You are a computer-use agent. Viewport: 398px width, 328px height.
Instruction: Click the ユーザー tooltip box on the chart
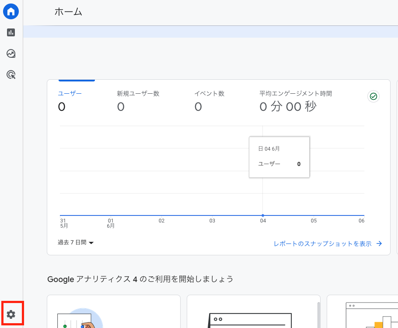(x=279, y=157)
